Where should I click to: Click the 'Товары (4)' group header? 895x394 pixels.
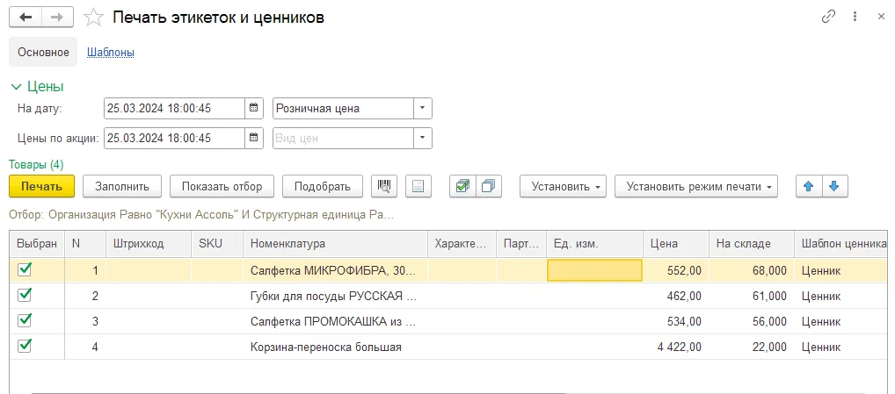pyautogui.click(x=36, y=165)
